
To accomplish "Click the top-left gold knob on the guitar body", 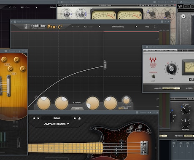I will click(4, 59).
